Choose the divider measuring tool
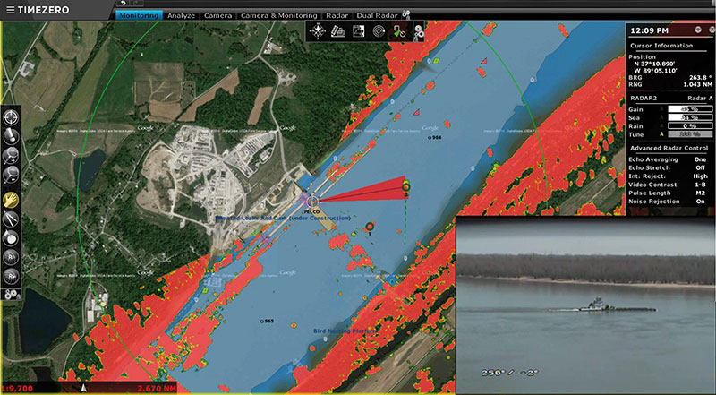 [11, 219]
